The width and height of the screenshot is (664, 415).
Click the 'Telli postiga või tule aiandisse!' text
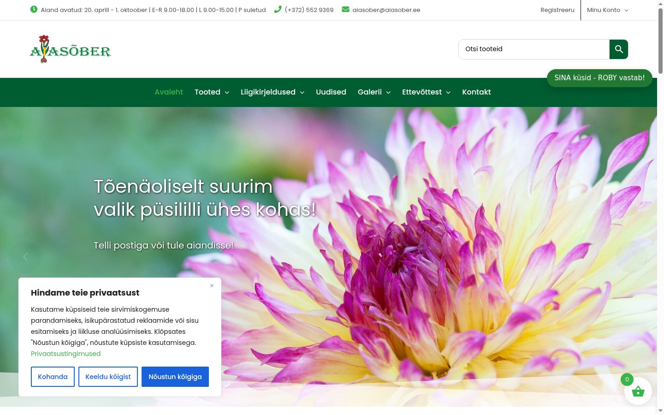tap(164, 245)
